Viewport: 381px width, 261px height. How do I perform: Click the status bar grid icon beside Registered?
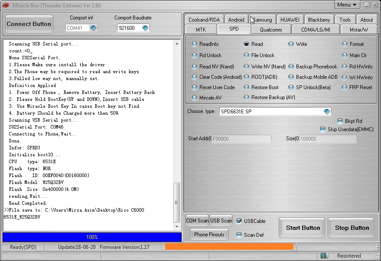pos(324,255)
